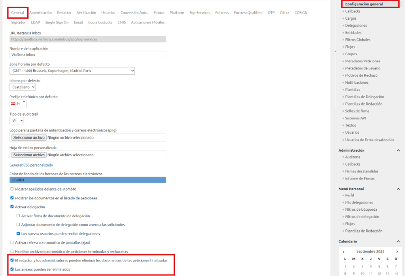Go to previous month in calendar
The width and height of the screenshot is (405, 276).
344,252
